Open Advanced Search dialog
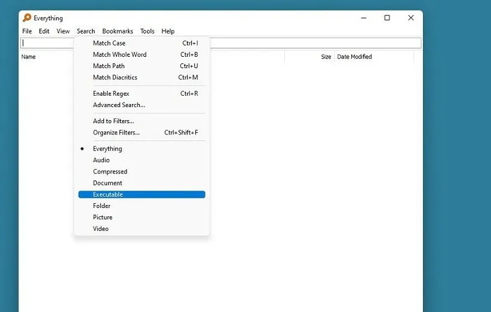This screenshot has width=491, height=312. coord(119,105)
